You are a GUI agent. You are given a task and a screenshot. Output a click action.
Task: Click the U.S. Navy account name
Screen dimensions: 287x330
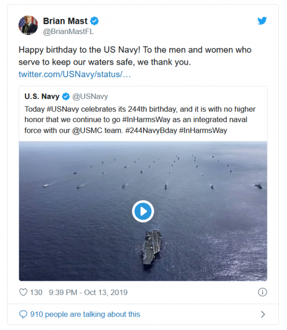(x=42, y=96)
